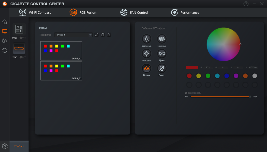Viewport: 267px width, 152px height.
Task: Switch to the Performance tab
Action: pyautogui.click(x=185, y=12)
